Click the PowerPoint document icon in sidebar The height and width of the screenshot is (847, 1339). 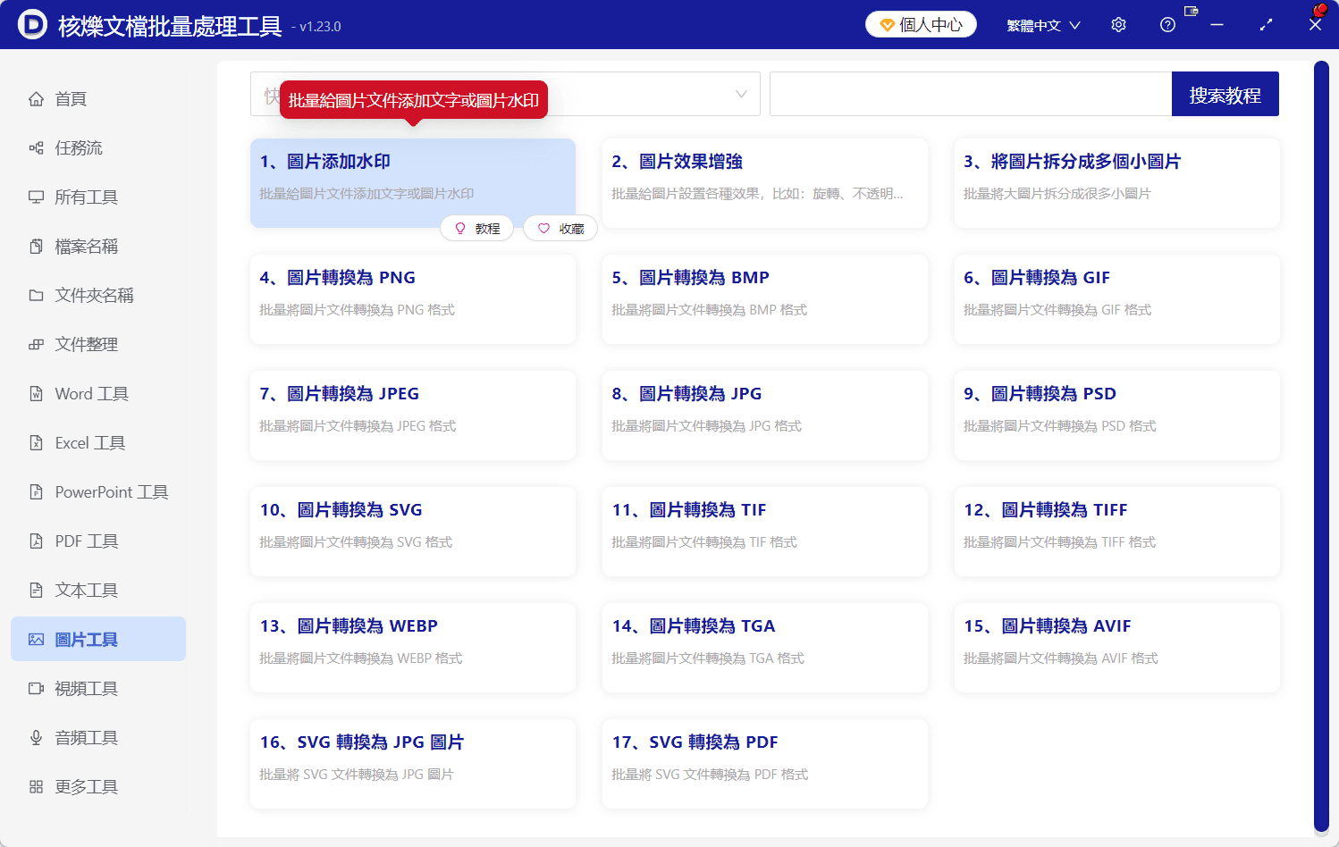point(36,492)
